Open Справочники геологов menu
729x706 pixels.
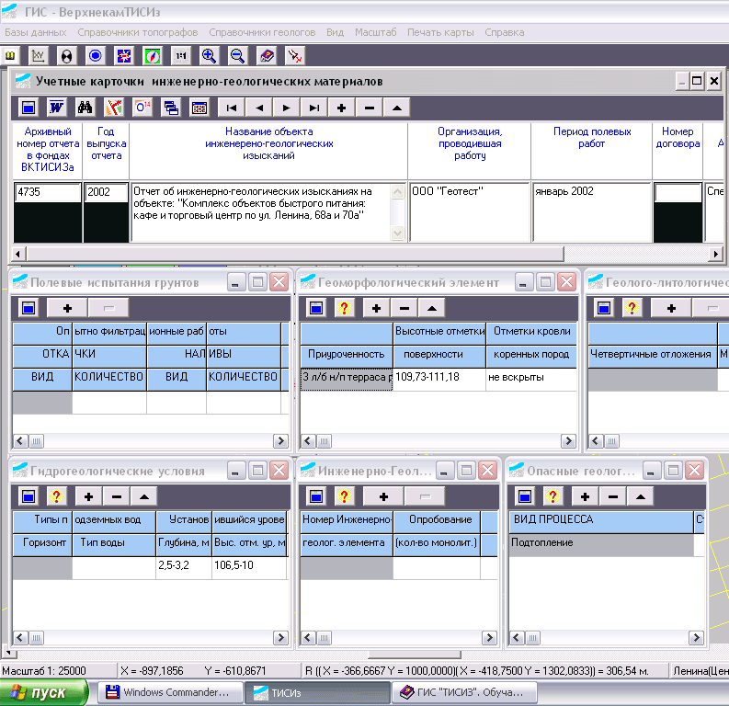[262, 32]
